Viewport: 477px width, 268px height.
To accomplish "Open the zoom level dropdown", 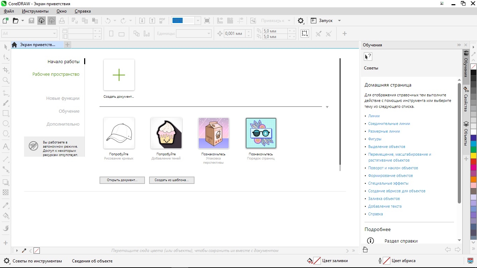I will pyautogui.click(x=198, y=21).
